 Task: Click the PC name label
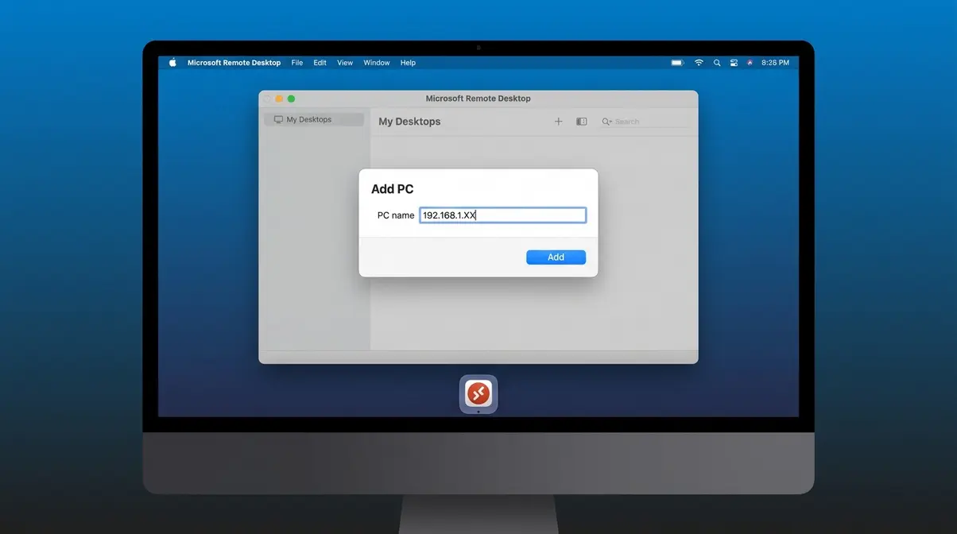point(396,215)
